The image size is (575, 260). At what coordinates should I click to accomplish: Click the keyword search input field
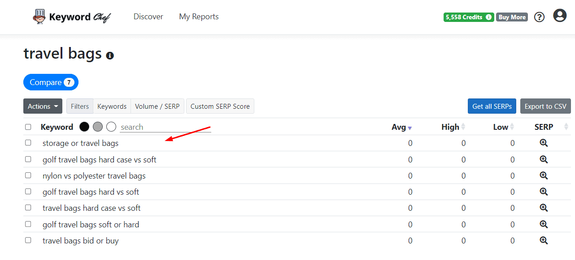coord(165,127)
